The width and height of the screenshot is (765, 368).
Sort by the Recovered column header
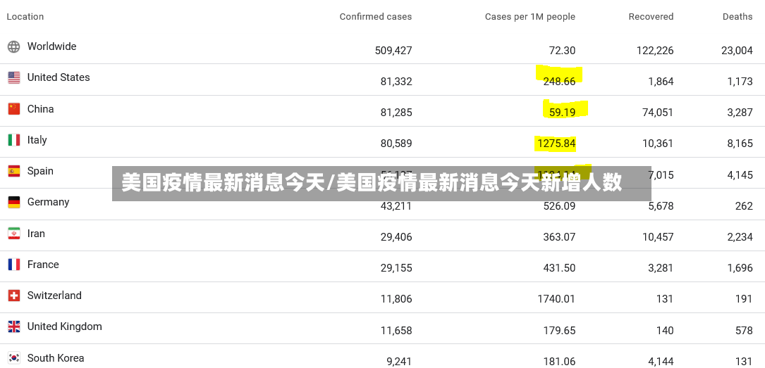(x=651, y=17)
